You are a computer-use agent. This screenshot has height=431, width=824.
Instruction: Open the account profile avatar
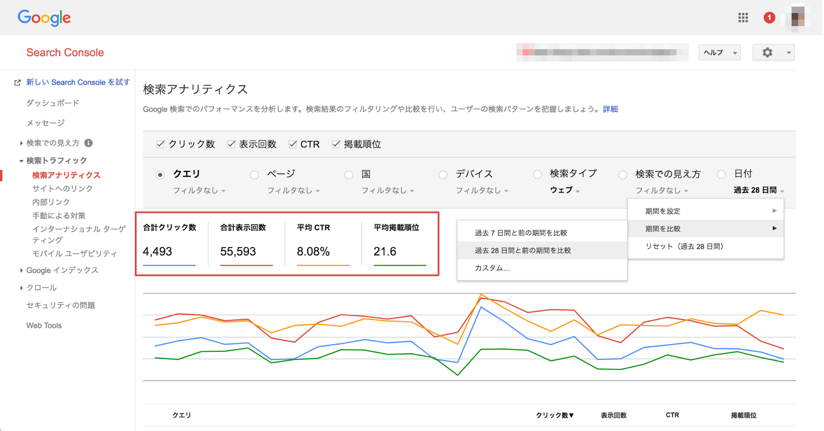click(x=798, y=17)
